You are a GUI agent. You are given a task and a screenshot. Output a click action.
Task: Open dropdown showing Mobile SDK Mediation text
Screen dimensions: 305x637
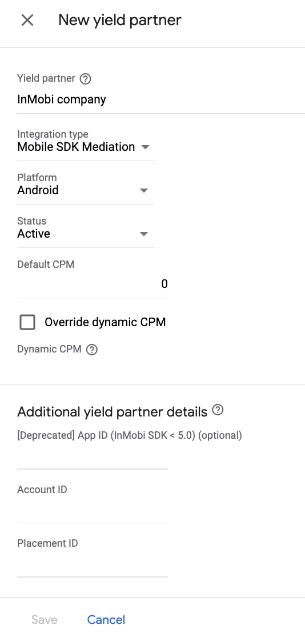click(86, 147)
